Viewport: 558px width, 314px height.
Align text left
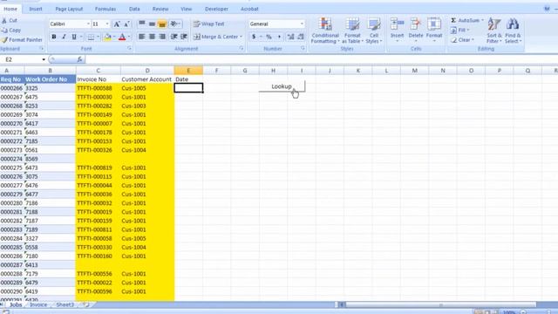(141, 37)
